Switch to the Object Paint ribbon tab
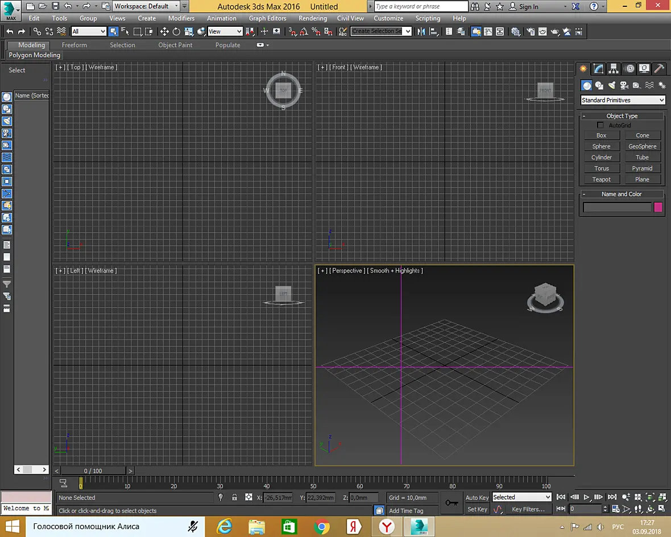This screenshot has width=671, height=537. 175,45
